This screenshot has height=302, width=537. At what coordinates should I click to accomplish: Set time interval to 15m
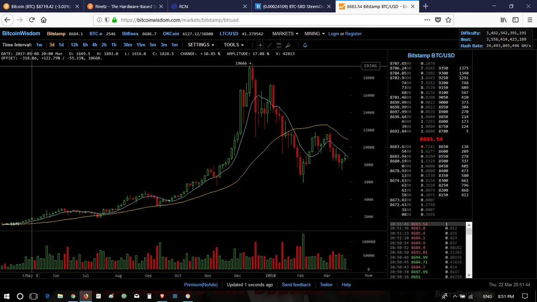tap(141, 45)
